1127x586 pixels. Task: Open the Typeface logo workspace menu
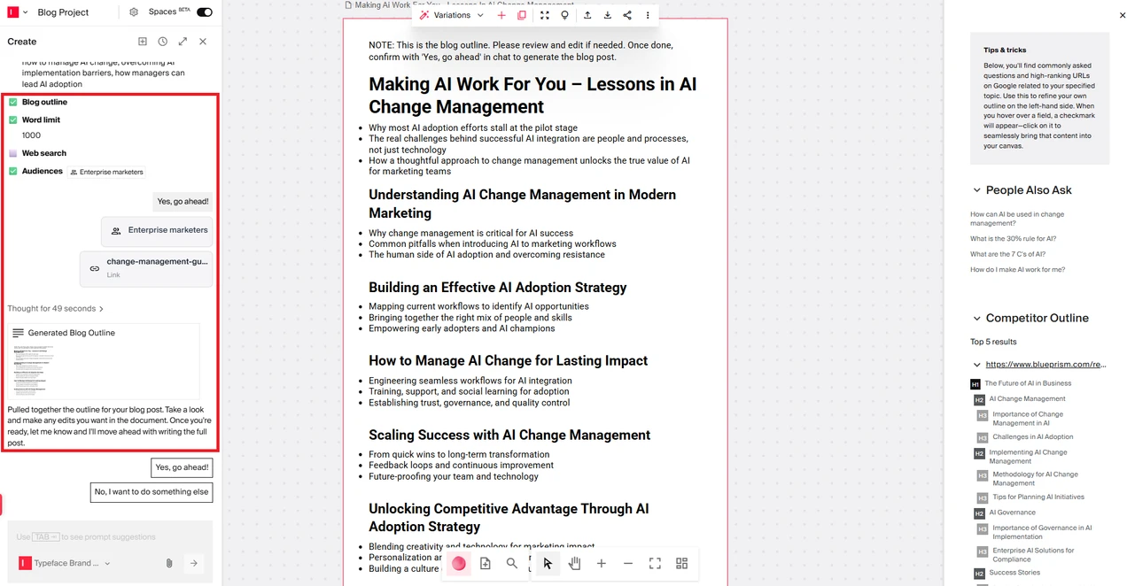click(18, 12)
